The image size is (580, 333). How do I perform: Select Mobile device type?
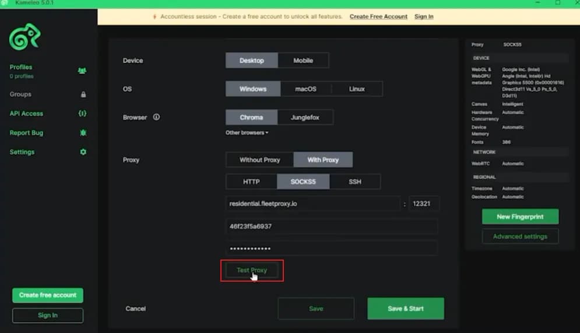pos(303,60)
